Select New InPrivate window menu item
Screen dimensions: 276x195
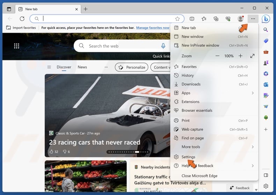tap(214, 46)
